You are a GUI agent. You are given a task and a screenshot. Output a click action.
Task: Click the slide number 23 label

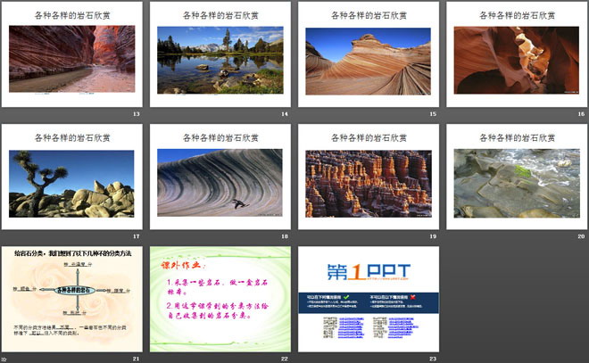click(x=432, y=357)
